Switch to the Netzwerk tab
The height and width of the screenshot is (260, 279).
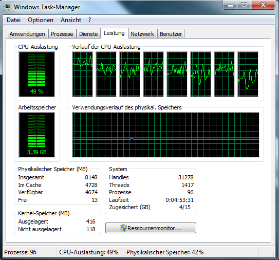click(x=142, y=34)
